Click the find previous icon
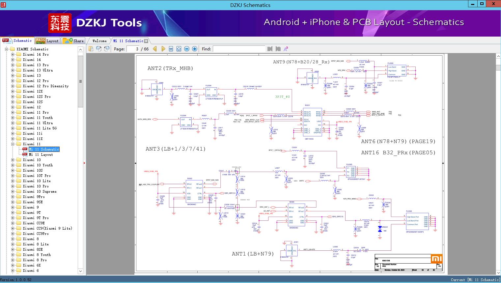This screenshot has height=283, width=501. [x=270, y=49]
